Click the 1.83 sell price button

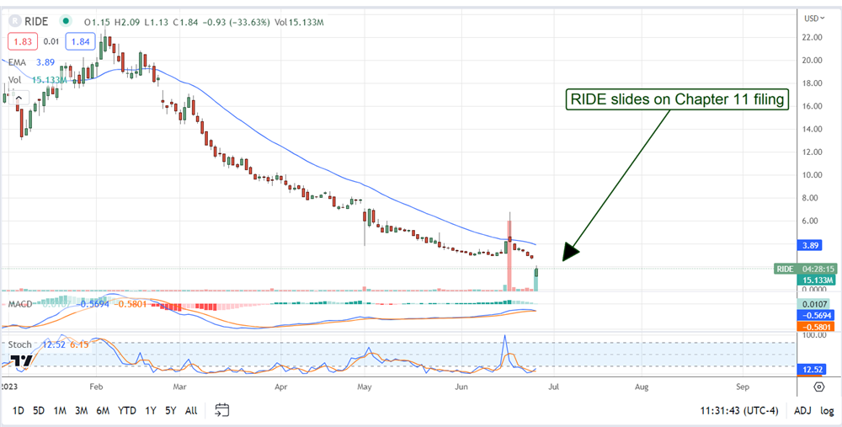(x=21, y=41)
